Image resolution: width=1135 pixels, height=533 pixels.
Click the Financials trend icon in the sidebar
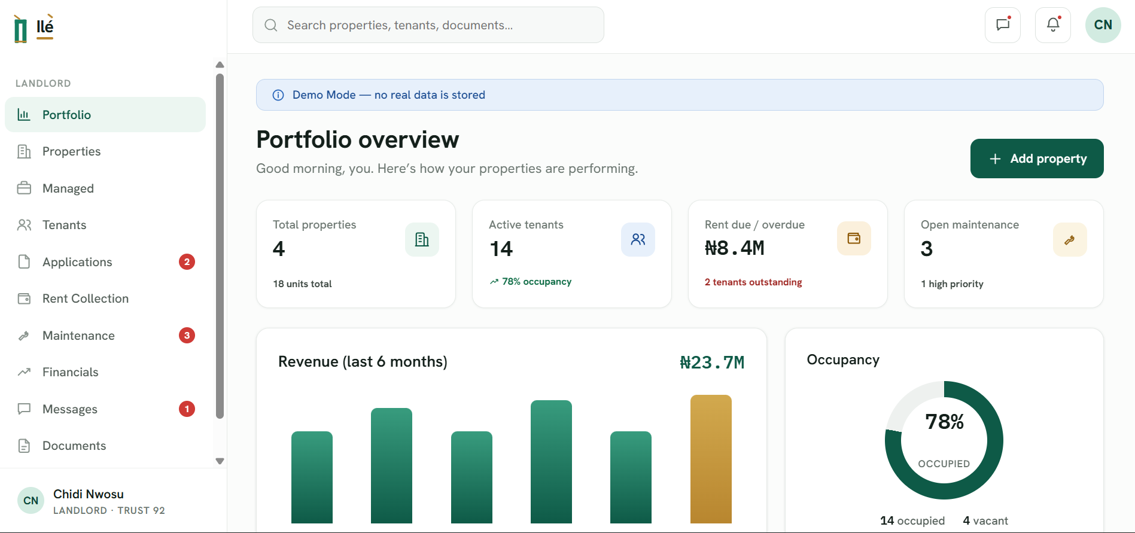[x=24, y=372]
